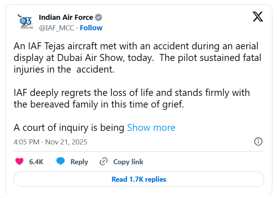Click the first paragraph about the Tejas accident
The height and width of the screenshot is (198, 277).
point(137,59)
